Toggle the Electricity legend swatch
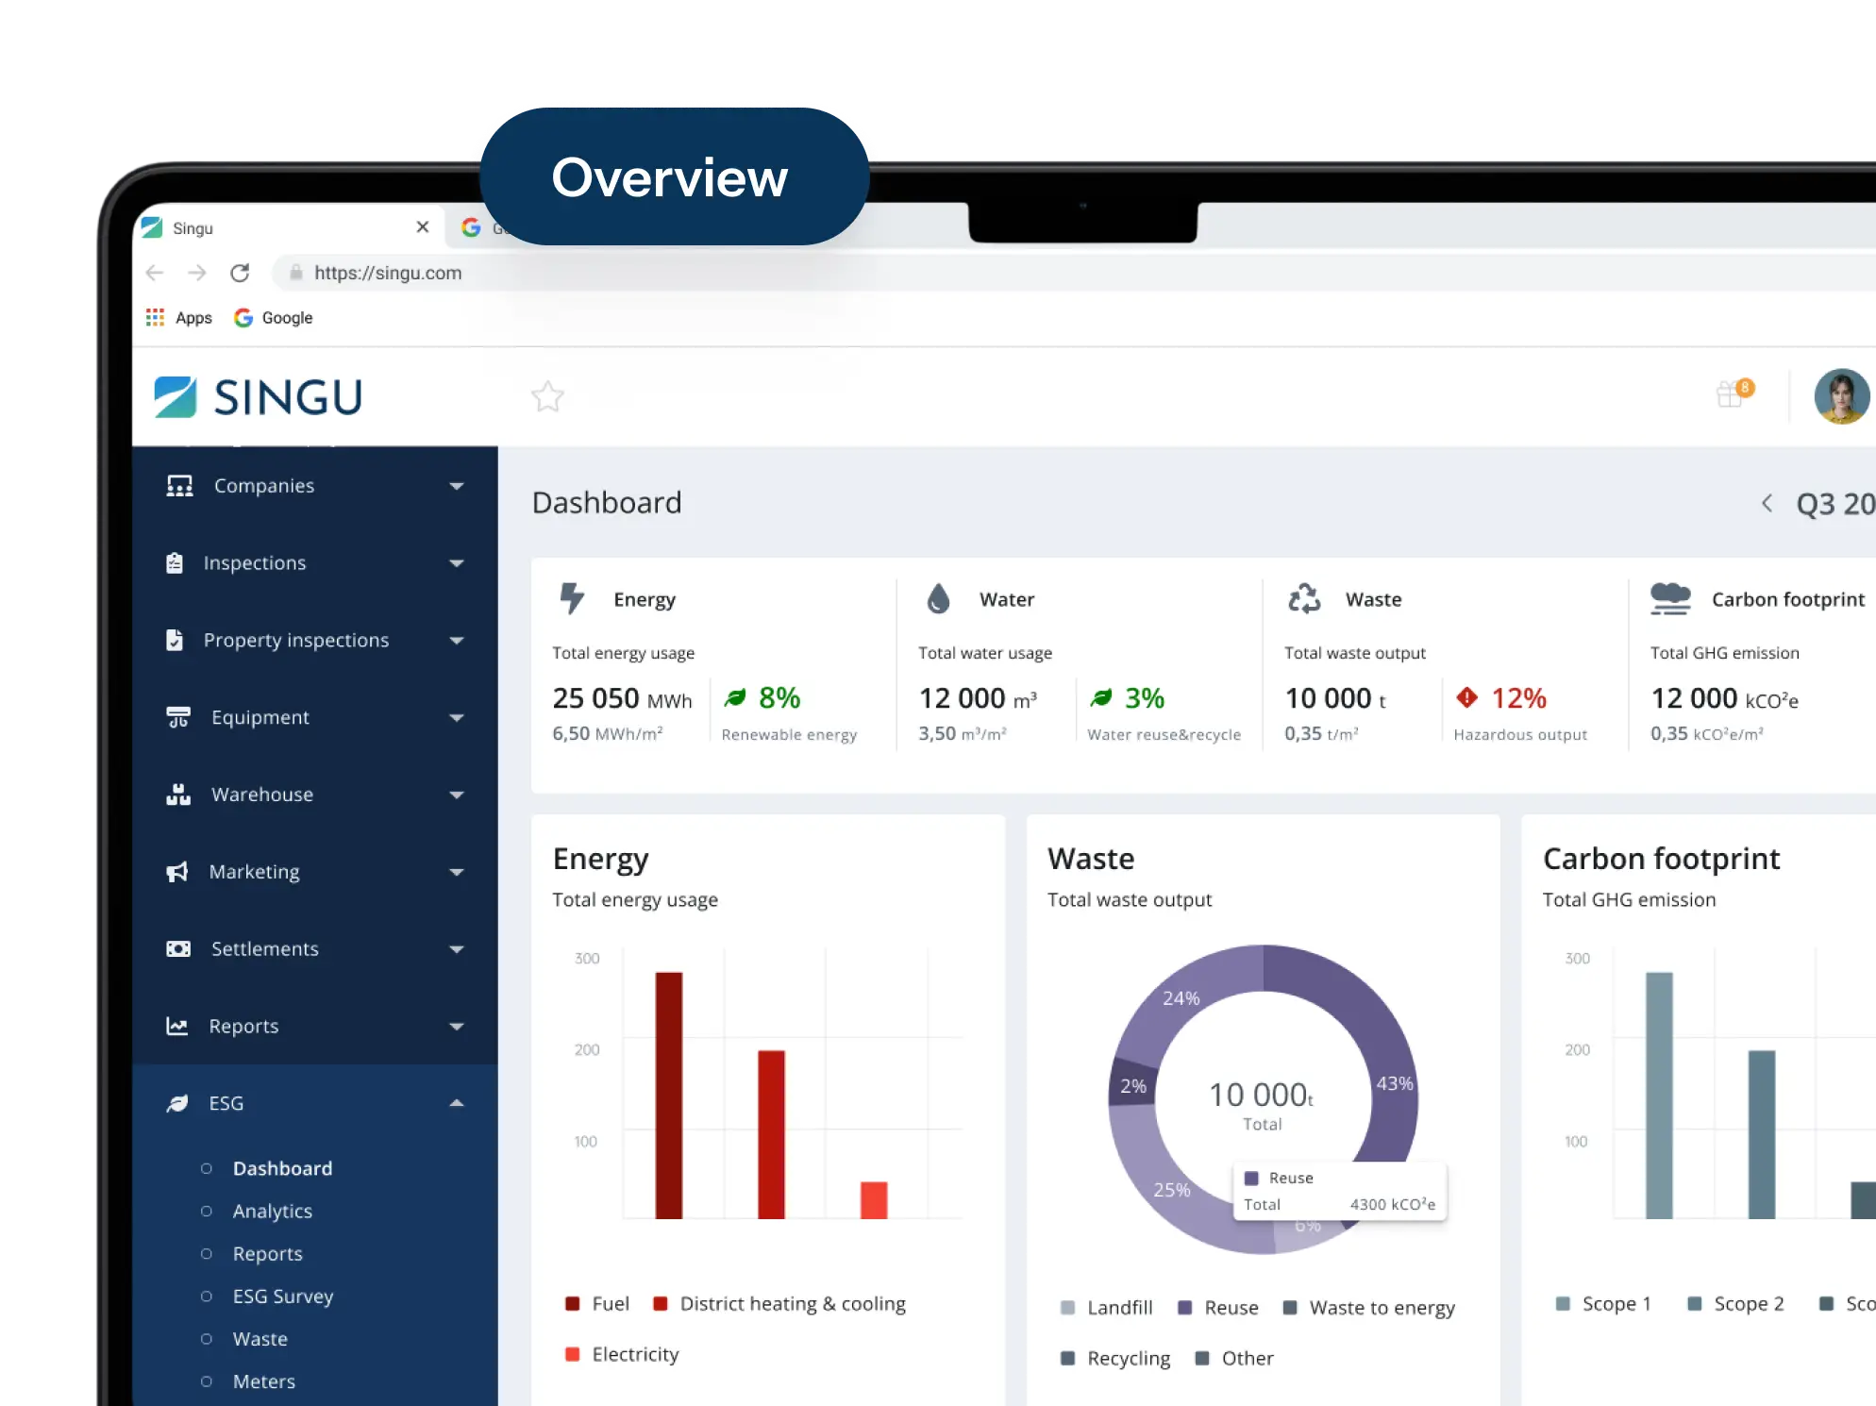The height and width of the screenshot is (1406, 1876). click(572, 1355)
